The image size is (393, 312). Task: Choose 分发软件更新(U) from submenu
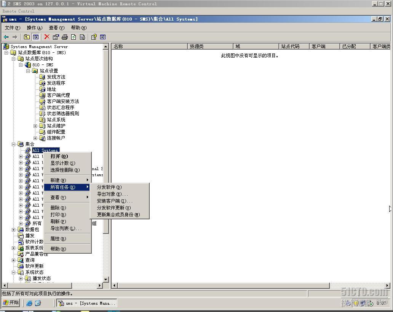click(x=120, y=208)
